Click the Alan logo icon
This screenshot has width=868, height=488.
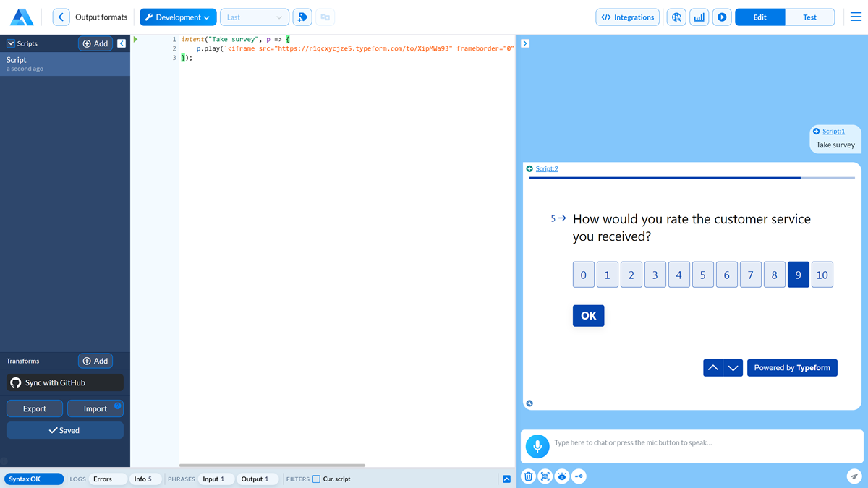[x=22, y=17]
